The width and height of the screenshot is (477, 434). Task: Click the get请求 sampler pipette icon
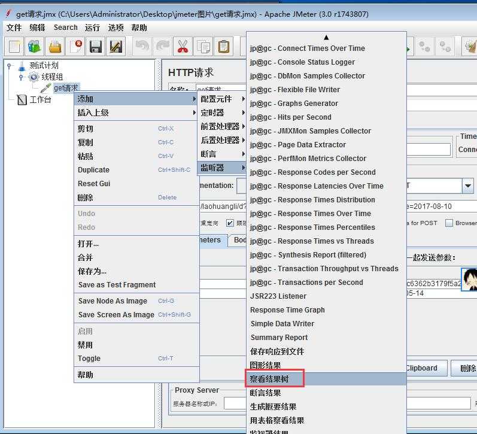click(x=45, y=88)
